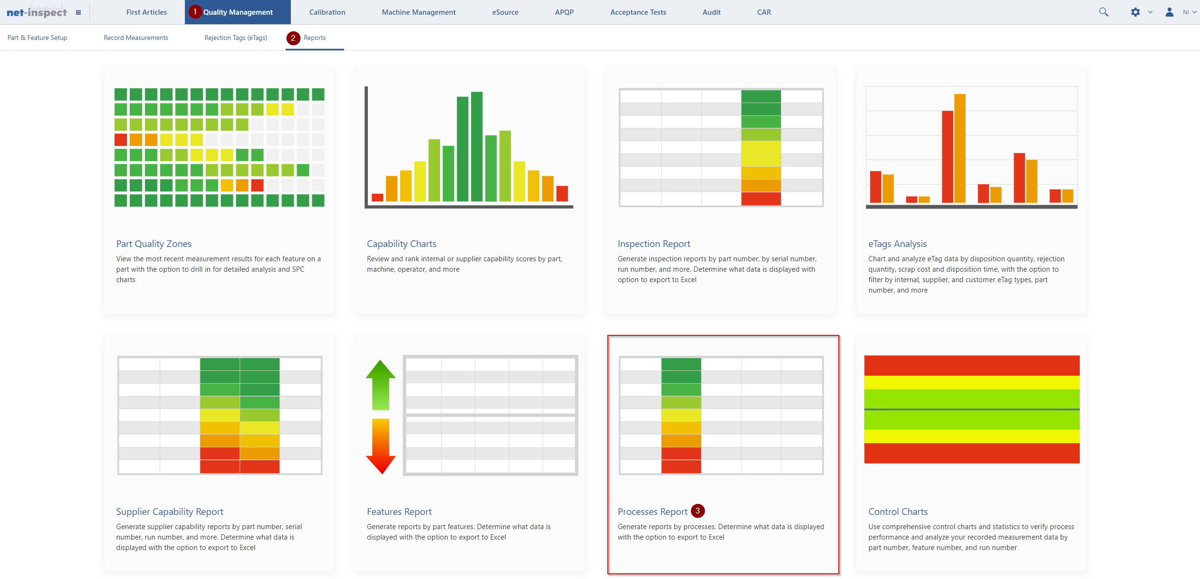The height and width of the screenshot is (579, 1200).
Task: Open the First Articles menu
Action: 146,12
